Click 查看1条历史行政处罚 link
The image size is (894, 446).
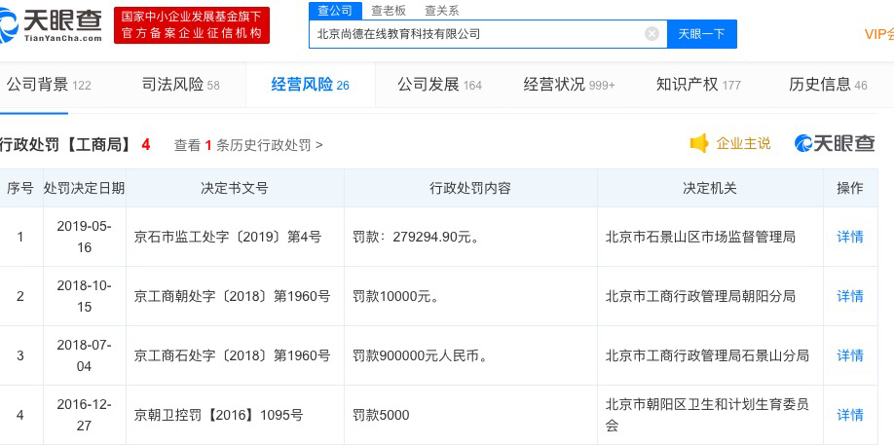pyautogui.click(x=248, y=145)
